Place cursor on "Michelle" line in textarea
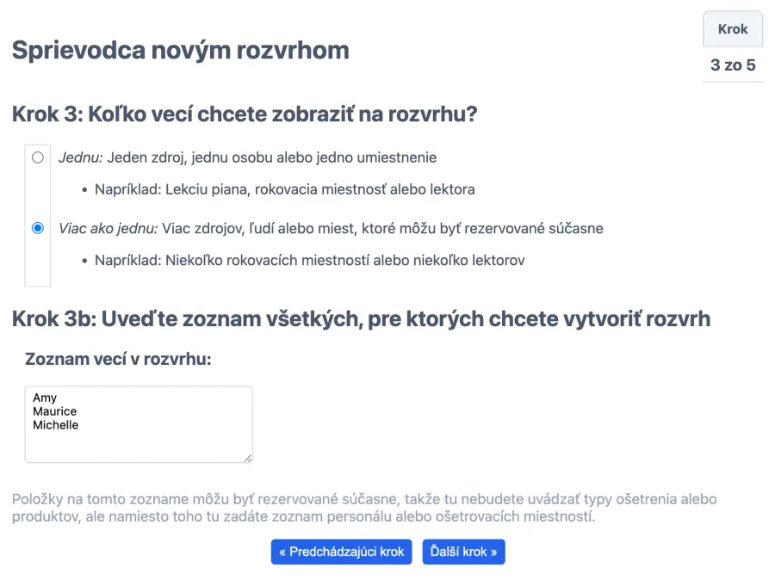This screenshot has width=775, height=586. (x=56, y=425)
